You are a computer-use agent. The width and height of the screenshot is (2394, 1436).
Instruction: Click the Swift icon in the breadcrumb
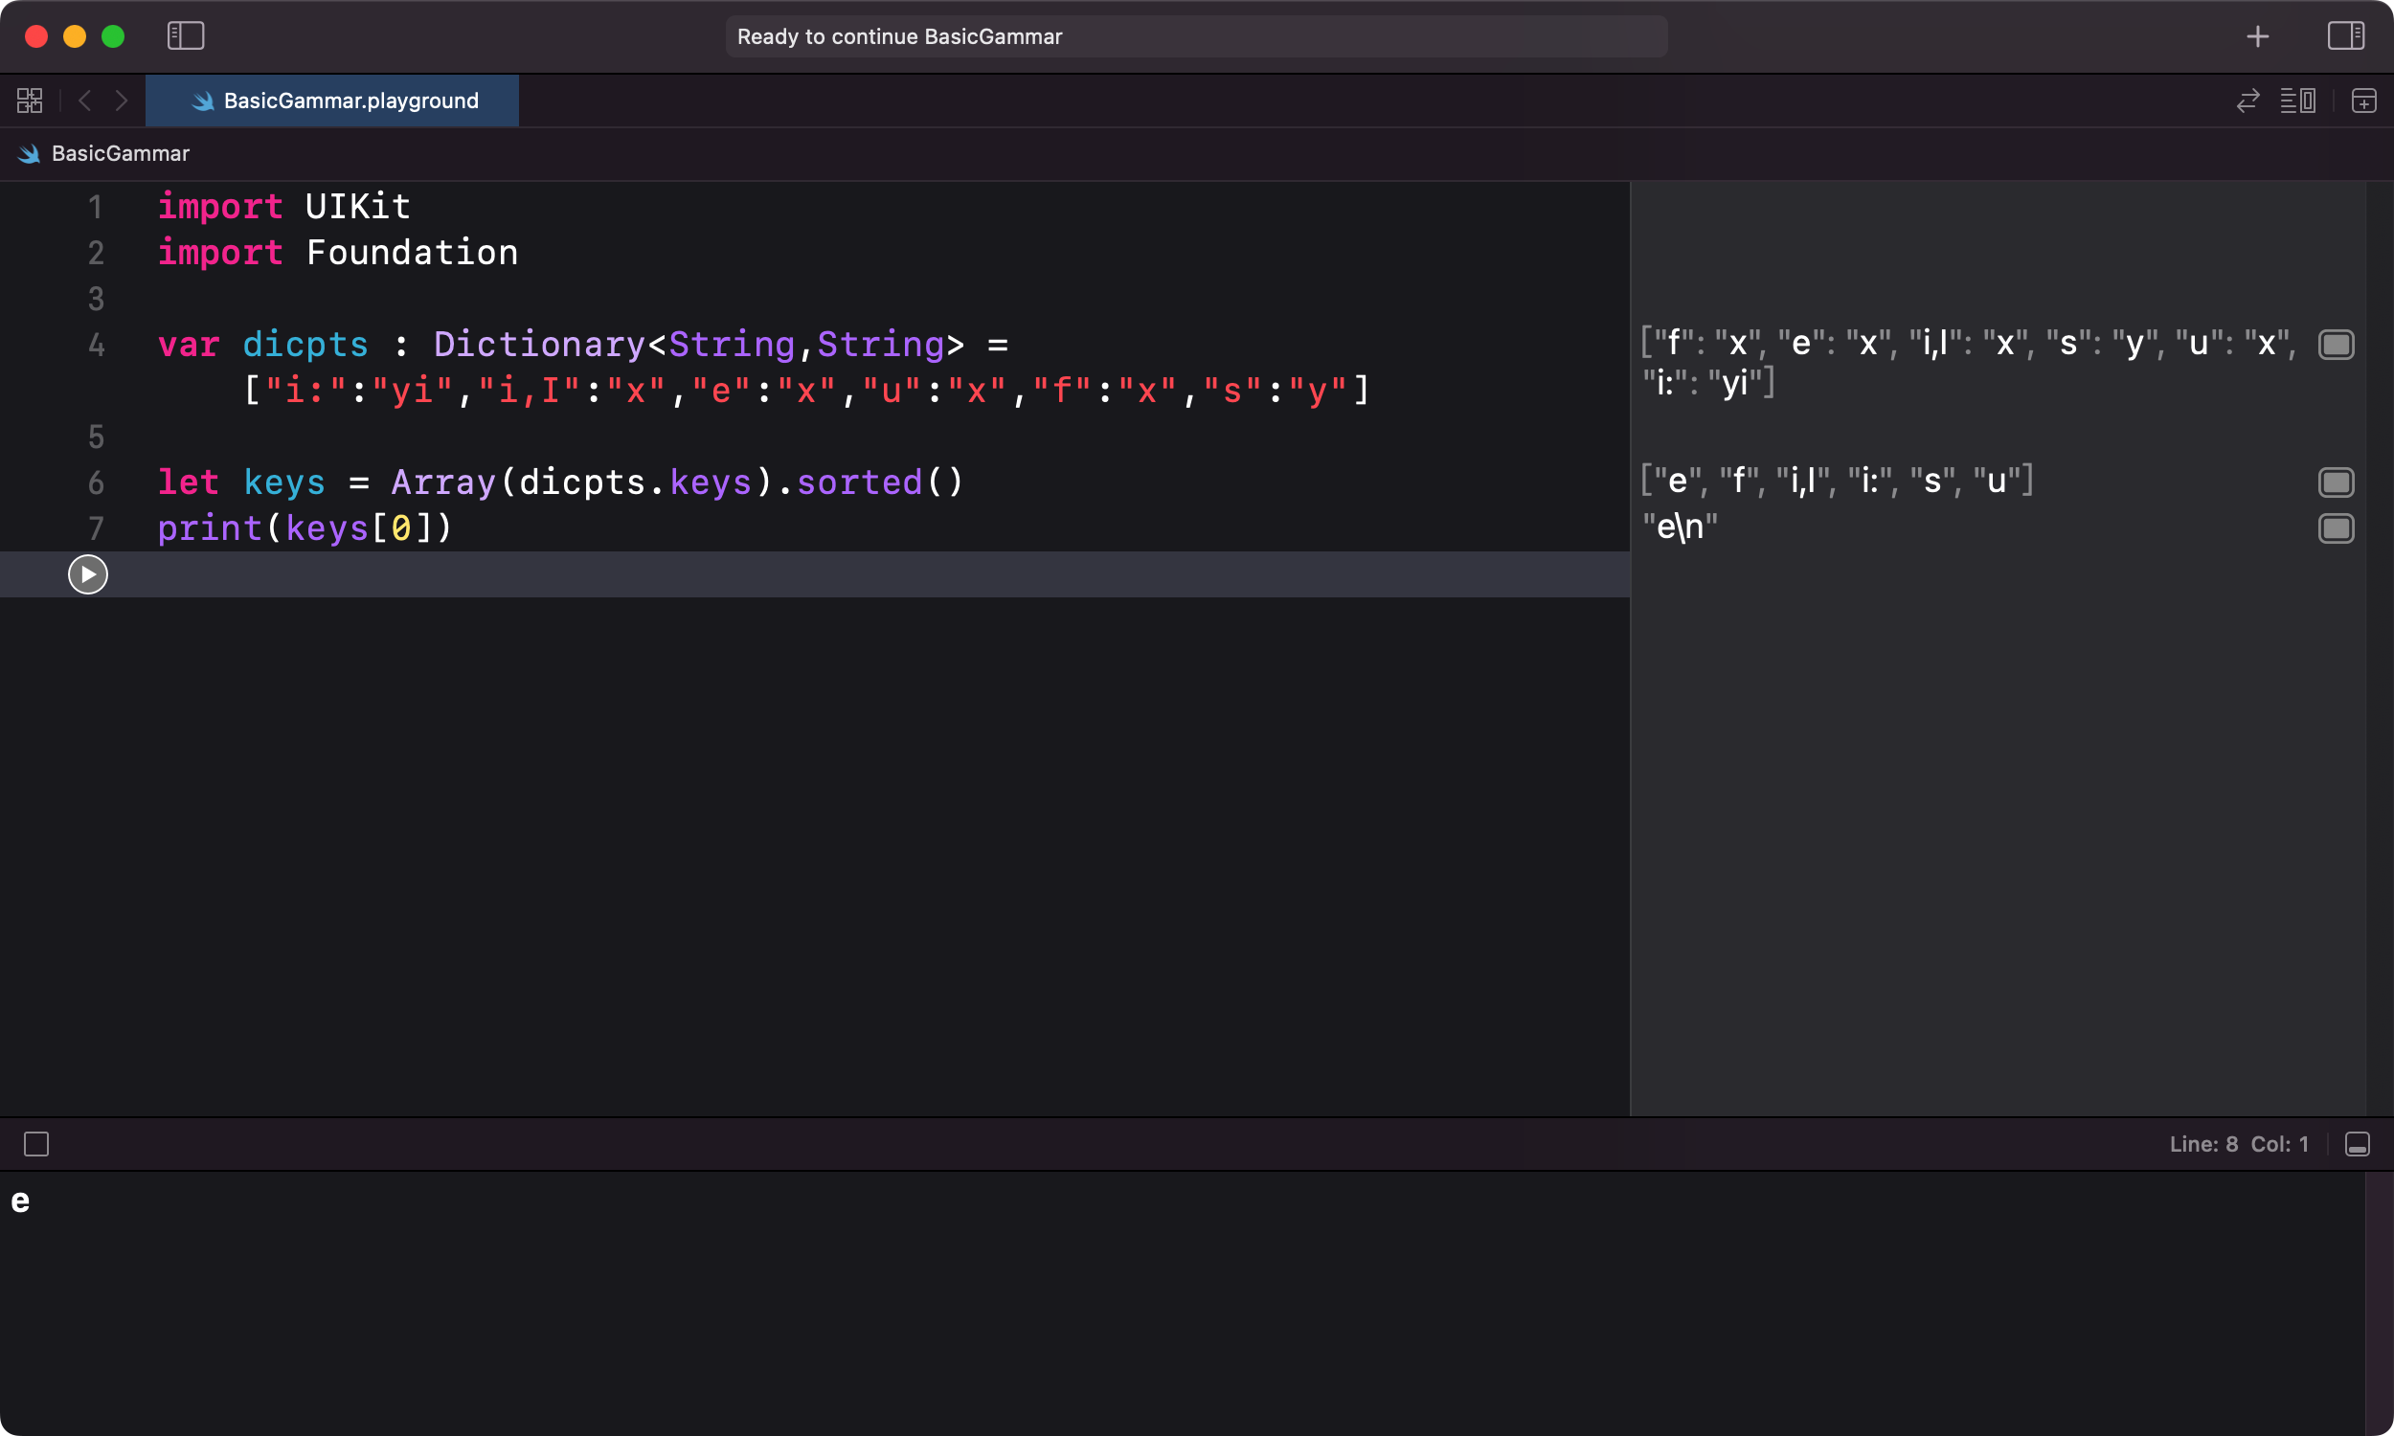(29, 154)
